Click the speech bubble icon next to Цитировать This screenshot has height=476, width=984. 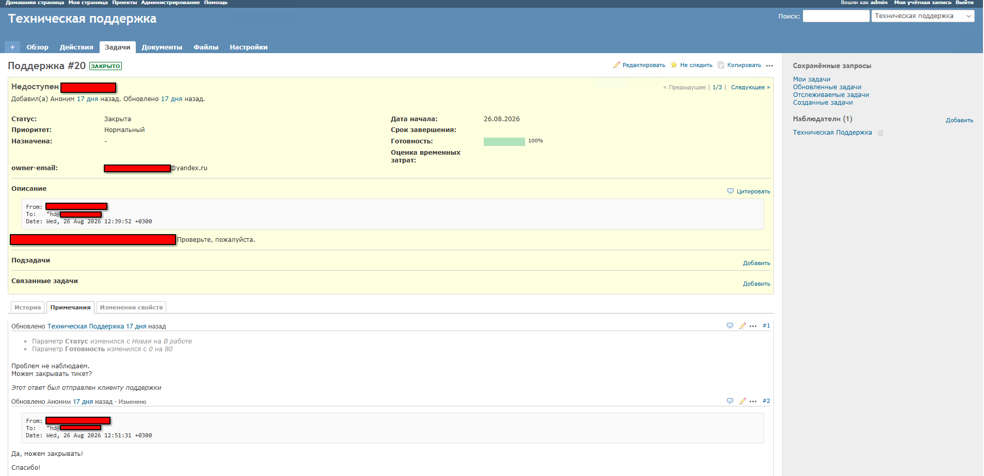731,191
